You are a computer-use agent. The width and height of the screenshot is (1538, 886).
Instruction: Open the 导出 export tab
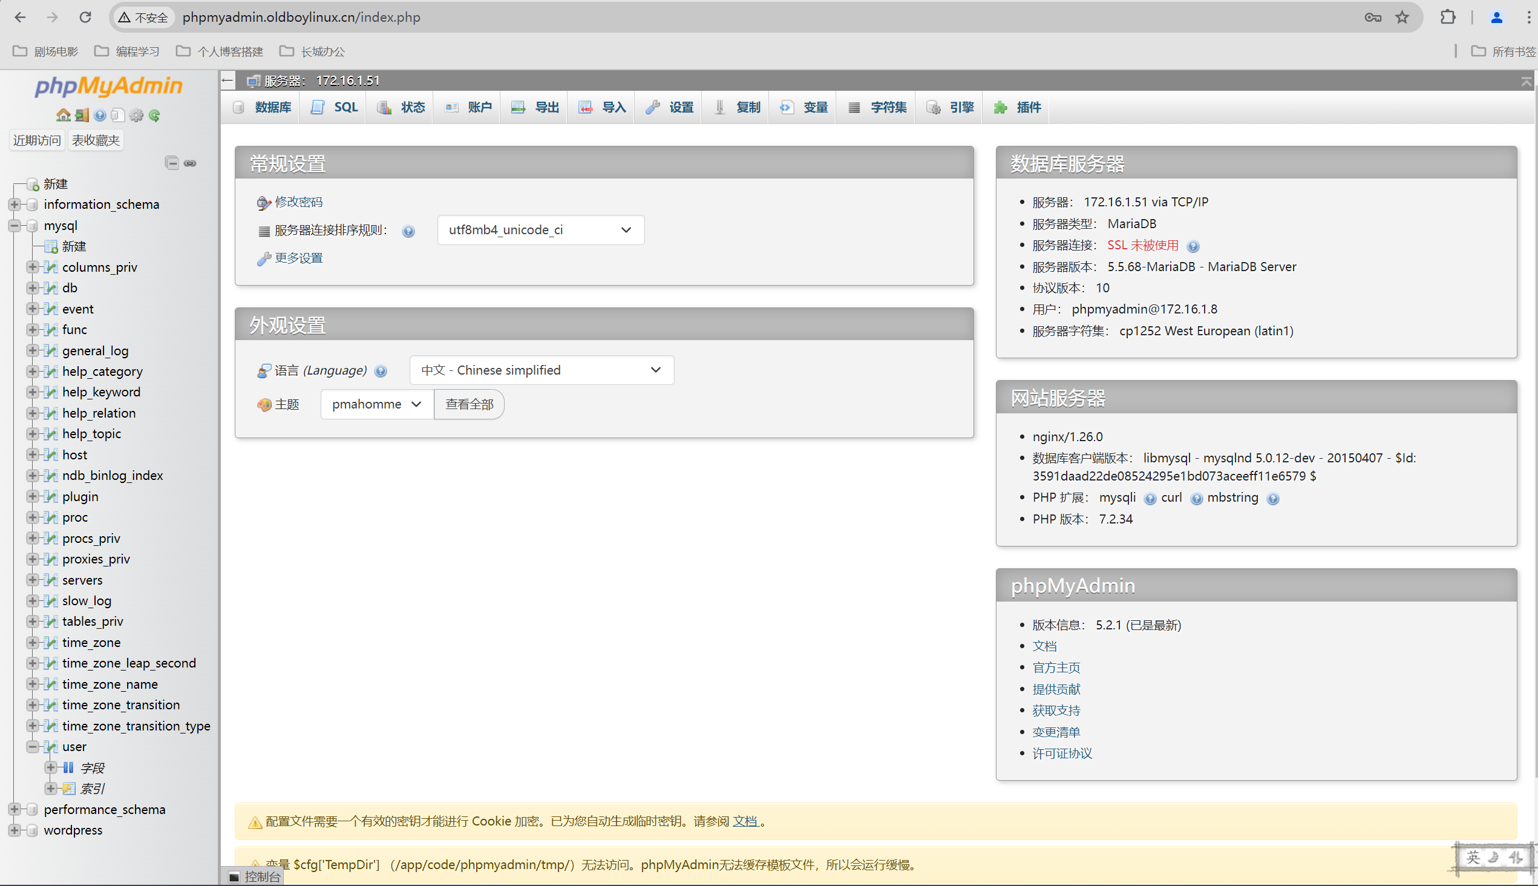click(534, 108)
